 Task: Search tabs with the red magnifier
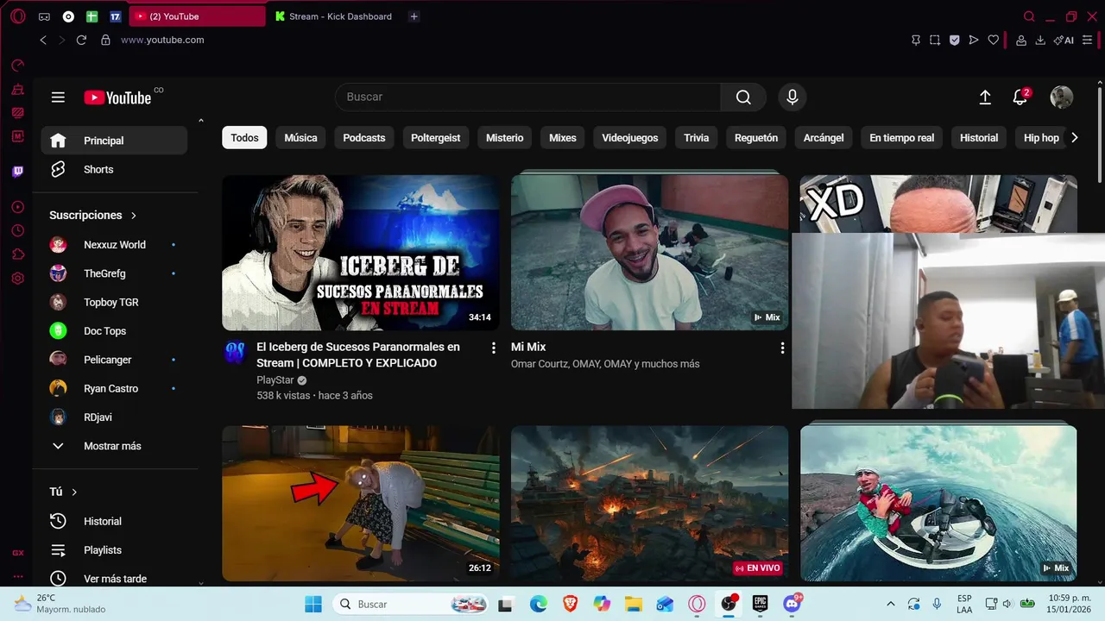coord(1029,16)
